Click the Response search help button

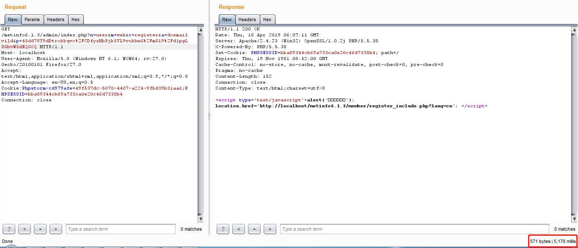pos(223,229)
